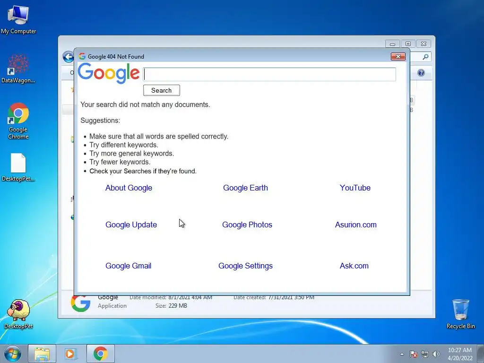
Task: Select DesktopPet sheep application icon
Action: 18,314
